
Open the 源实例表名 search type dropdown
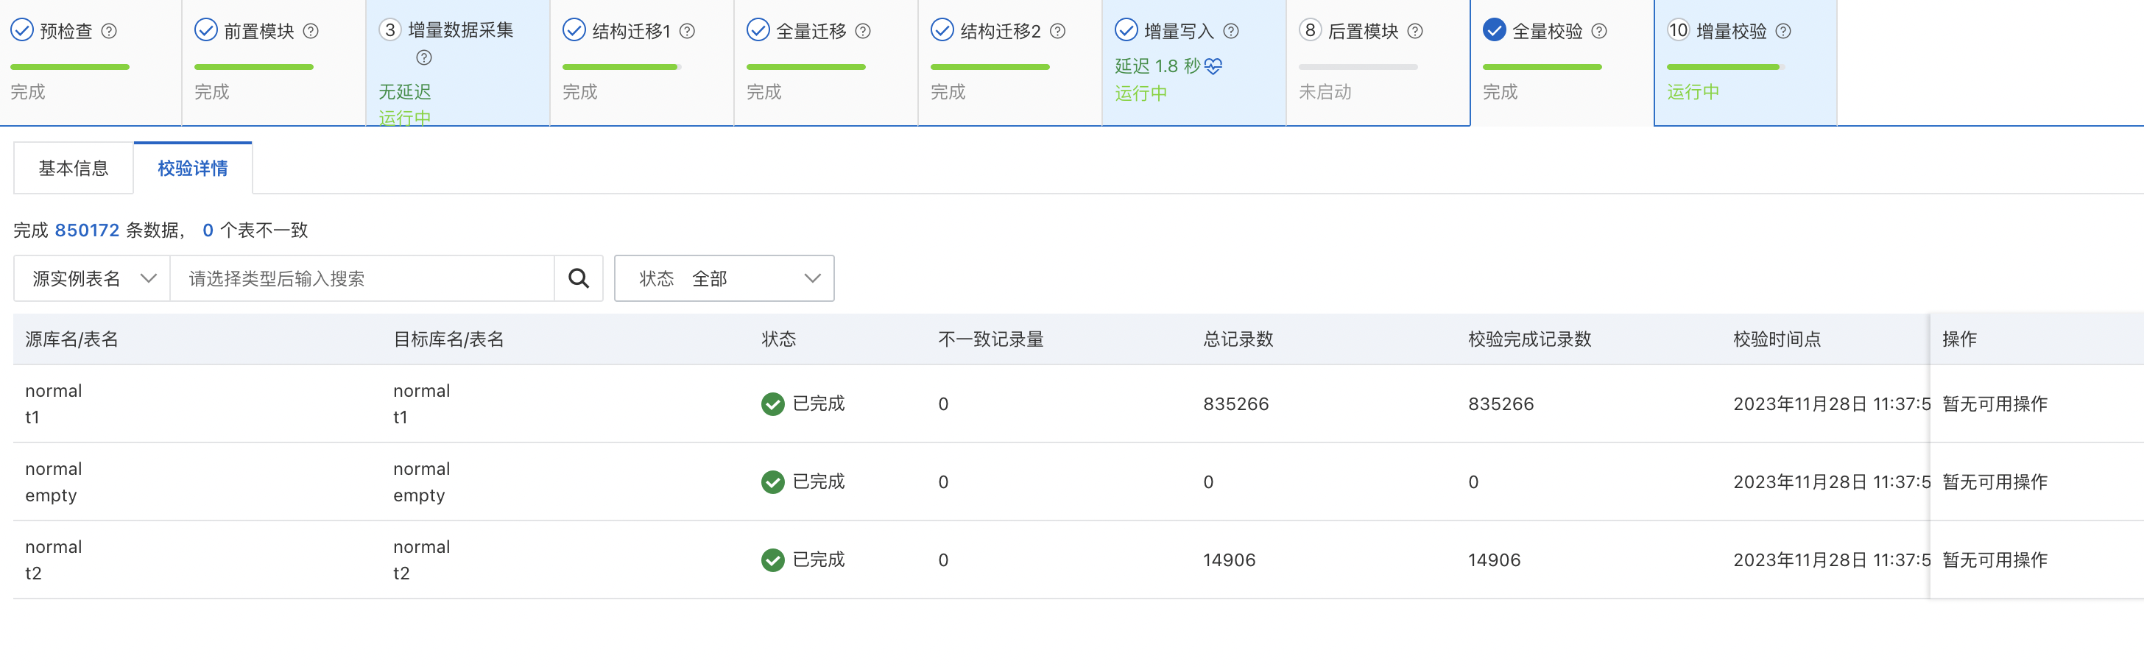coord(92,278)
